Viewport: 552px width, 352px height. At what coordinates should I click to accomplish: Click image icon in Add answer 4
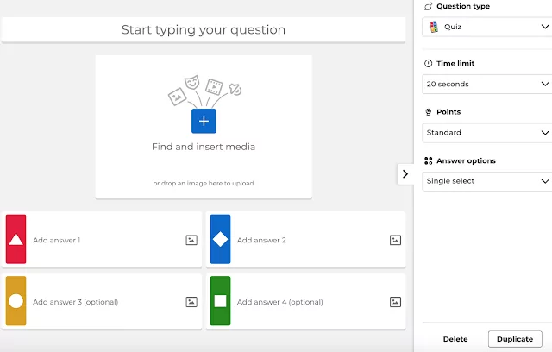click(x=395, y=302)
